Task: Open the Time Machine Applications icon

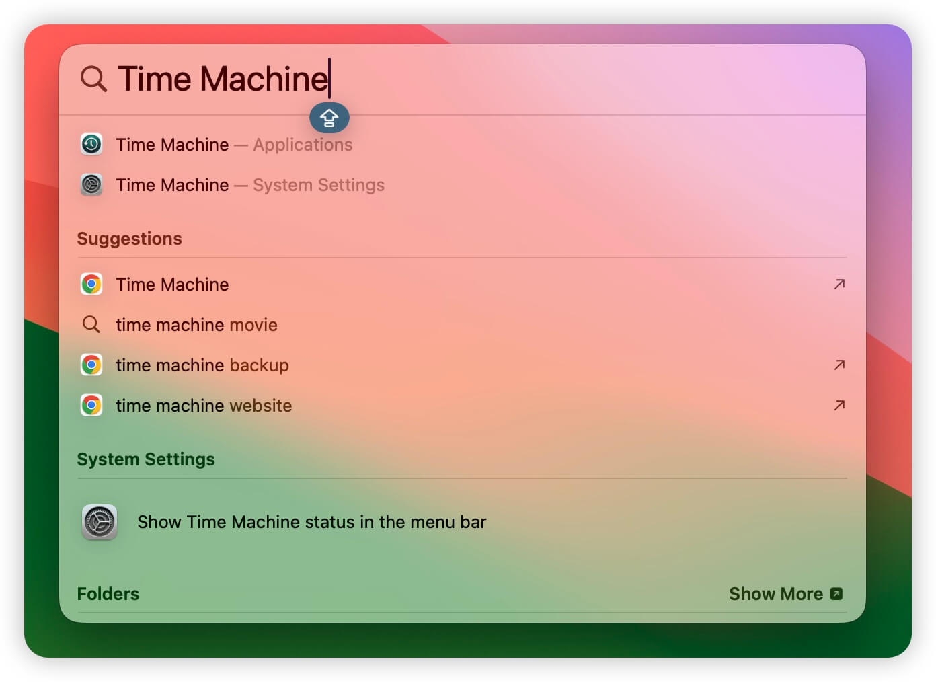Action: [x=91, y=144]
